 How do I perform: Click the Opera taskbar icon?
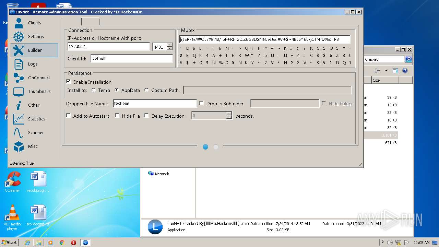click(x=73, y=243)
